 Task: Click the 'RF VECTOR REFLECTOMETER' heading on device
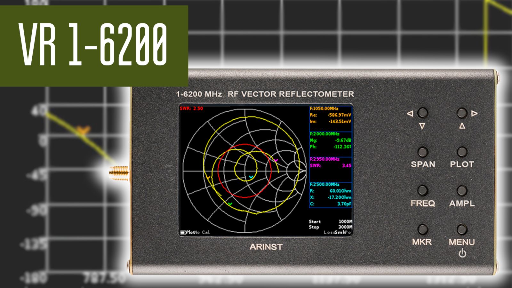pyautogui.click(x=291, y=94)
